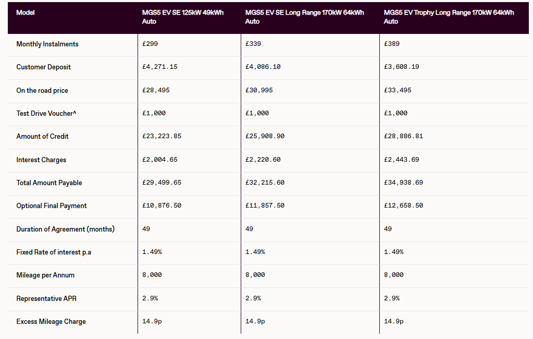Select the 'Fixed Rate of interest p.a' label

click(x=54, y=252)
